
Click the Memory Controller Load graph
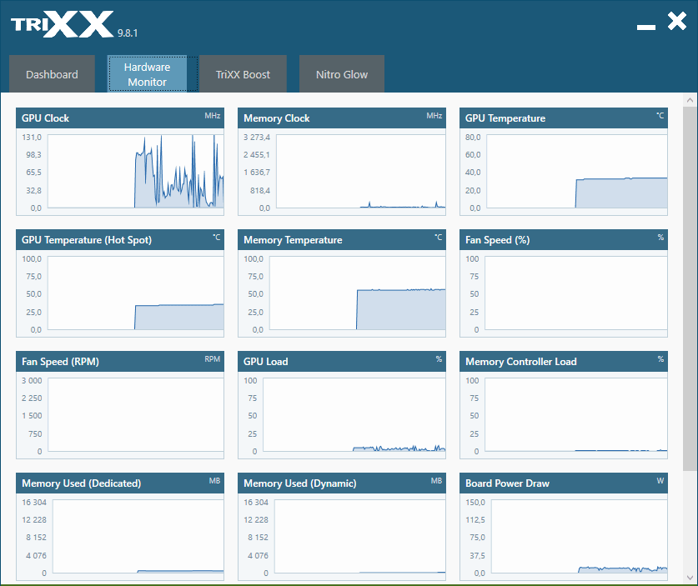576,414
